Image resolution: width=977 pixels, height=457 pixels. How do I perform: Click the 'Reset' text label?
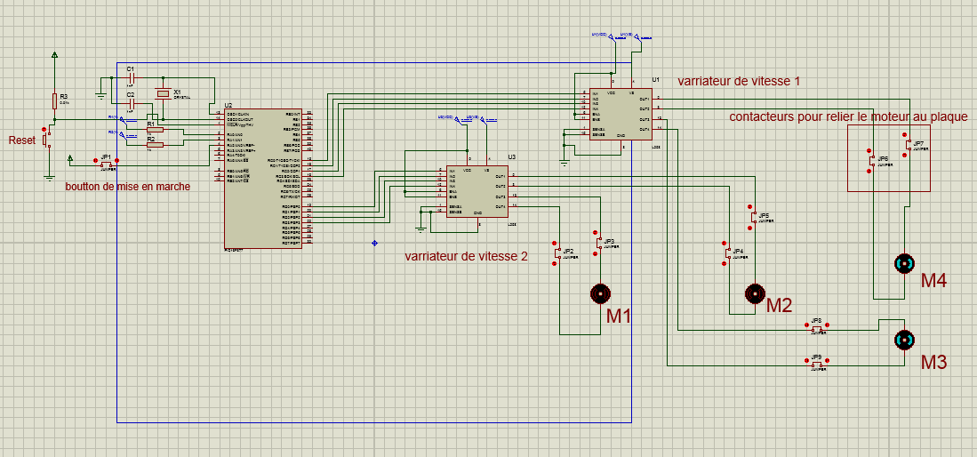click(x=22, y=140)
